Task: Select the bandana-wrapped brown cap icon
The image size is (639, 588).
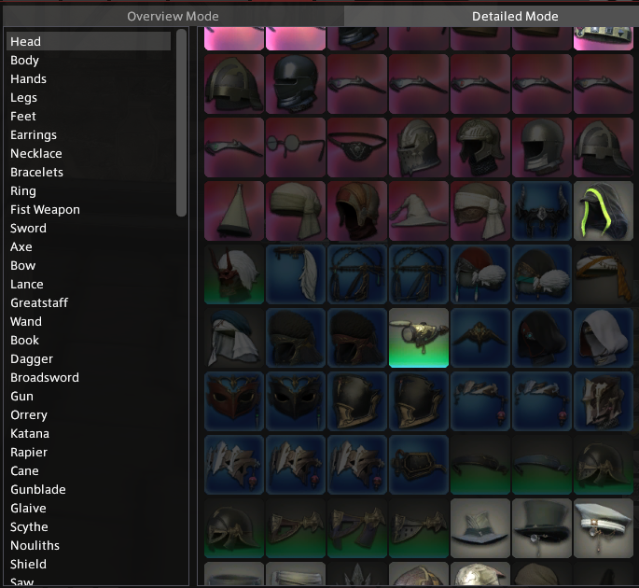Action: [x=480, y=211]
